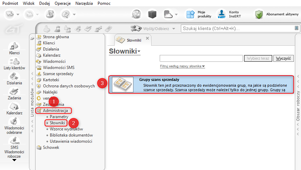Expand the cloud database dropdown arrow
Image resolution: width=301 pixels, height=170 pixels.
click(x=176, y=14)
